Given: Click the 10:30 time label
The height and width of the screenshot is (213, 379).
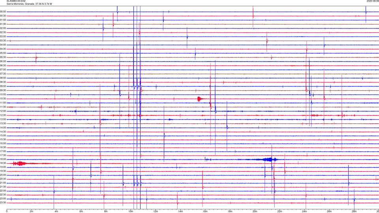Looking at the screenshot, I should pyautogui.click(x=3, y=99).
